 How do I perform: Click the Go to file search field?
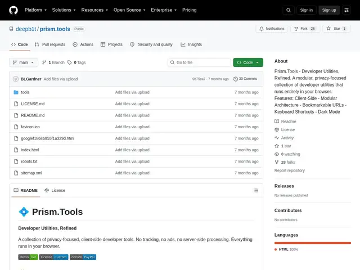click(x=199, y=62)
